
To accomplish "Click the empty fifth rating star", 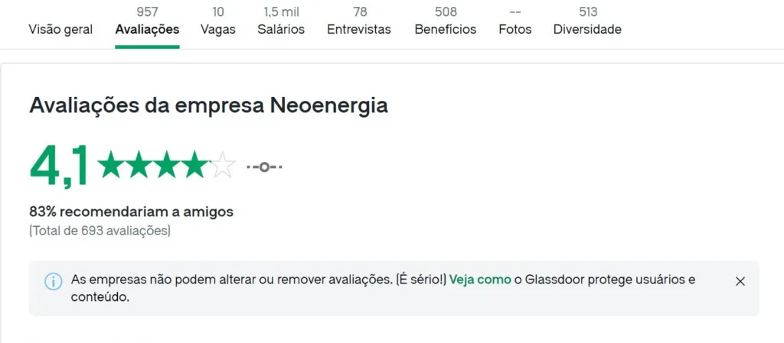I will 223,166.
